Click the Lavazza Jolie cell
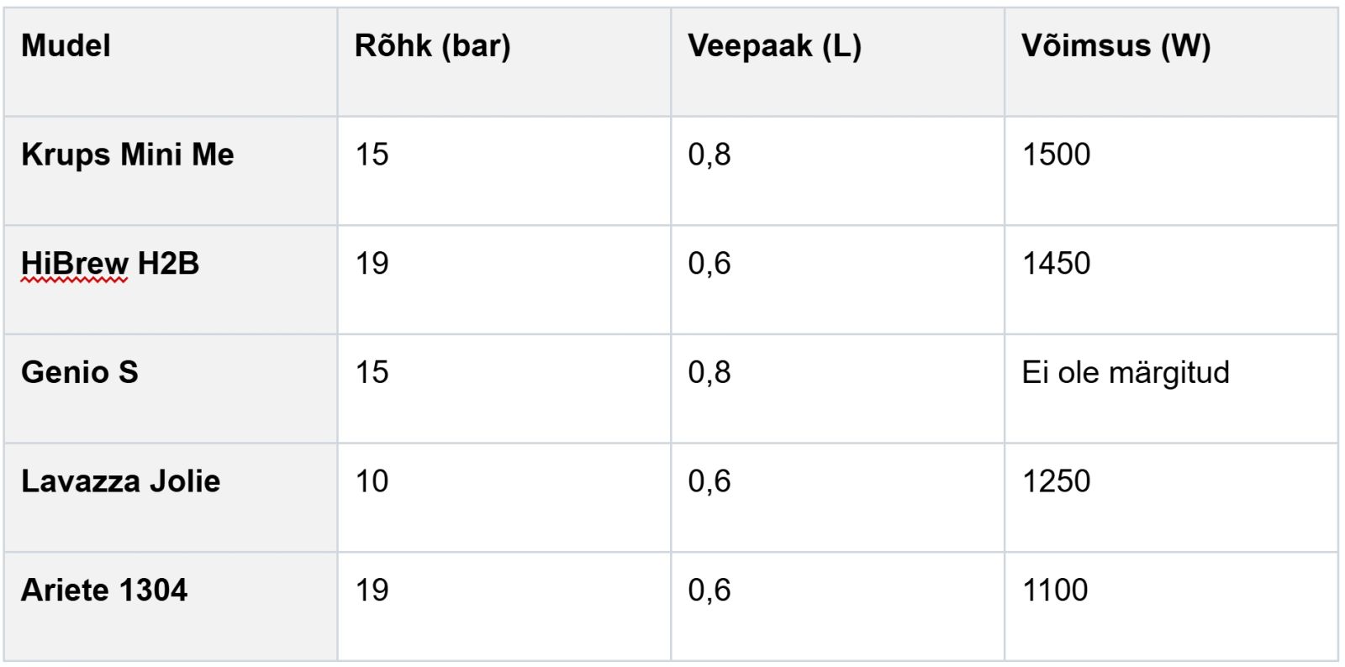The height and width of the screenshot is (667, 1345). (171, 497)
